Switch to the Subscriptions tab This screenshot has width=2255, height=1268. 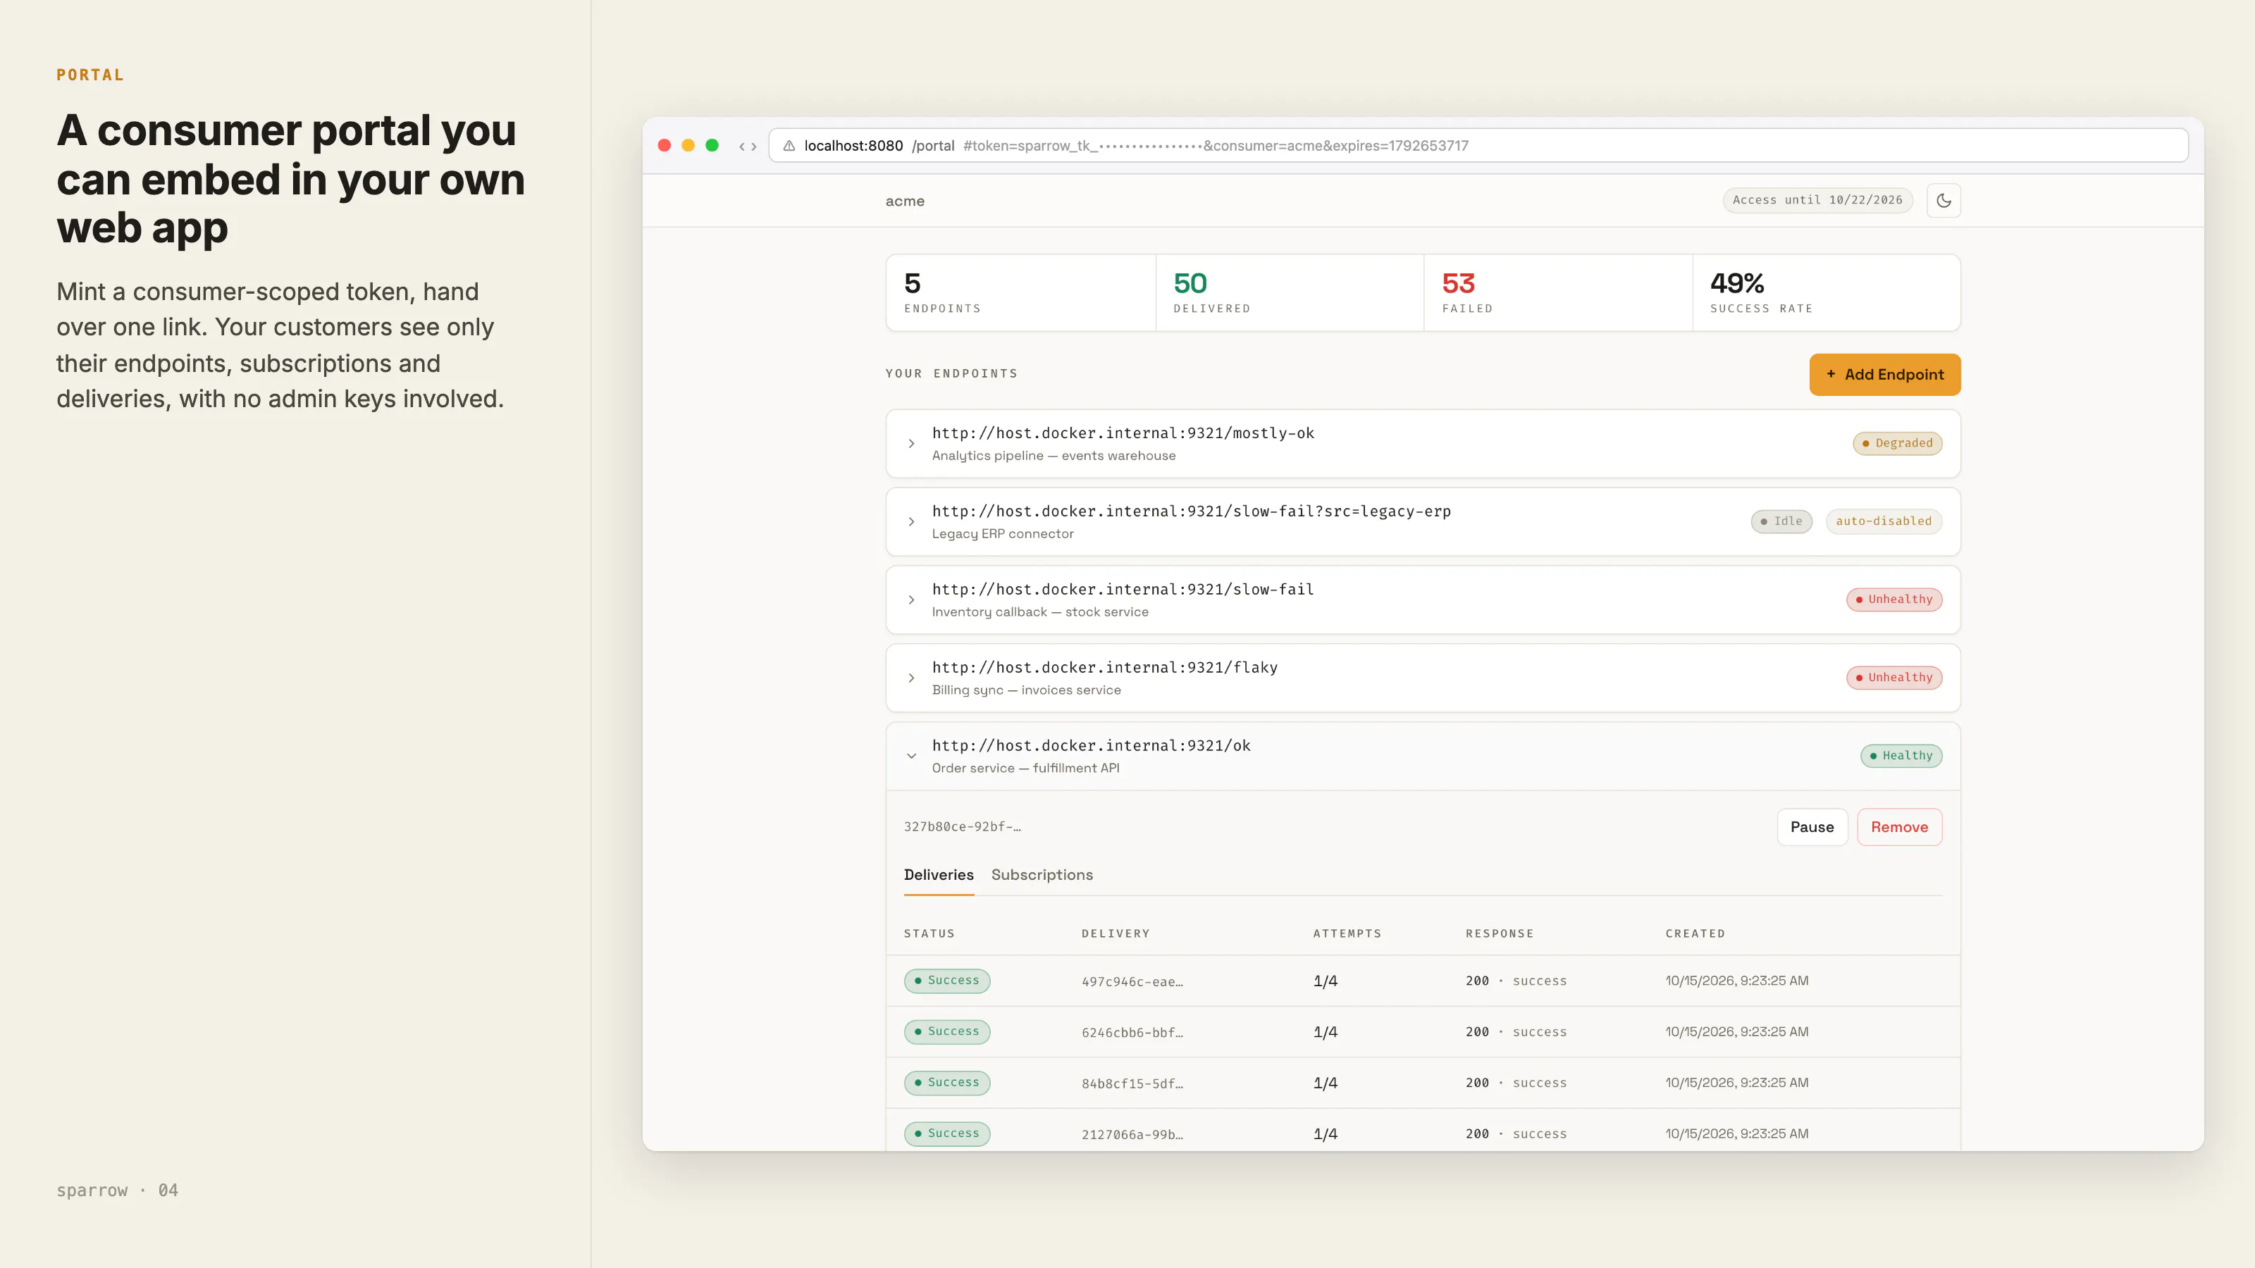coord(1042,875)
